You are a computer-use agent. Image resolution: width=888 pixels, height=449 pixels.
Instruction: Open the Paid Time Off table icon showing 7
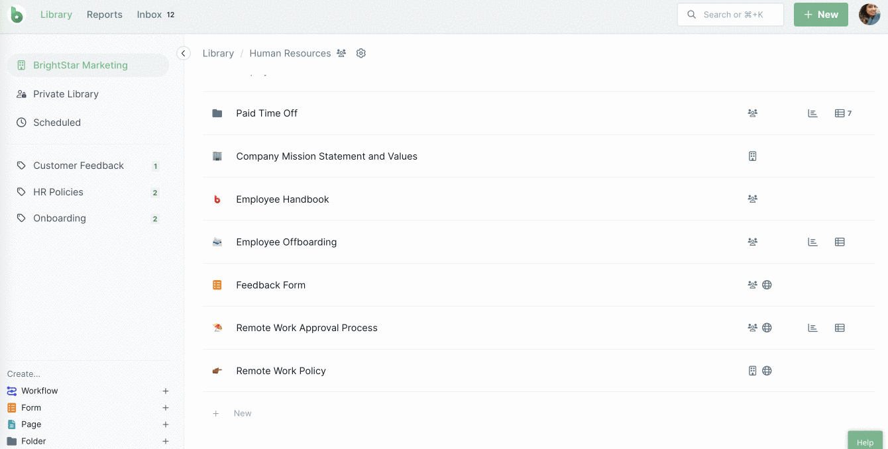coord(843,113)
